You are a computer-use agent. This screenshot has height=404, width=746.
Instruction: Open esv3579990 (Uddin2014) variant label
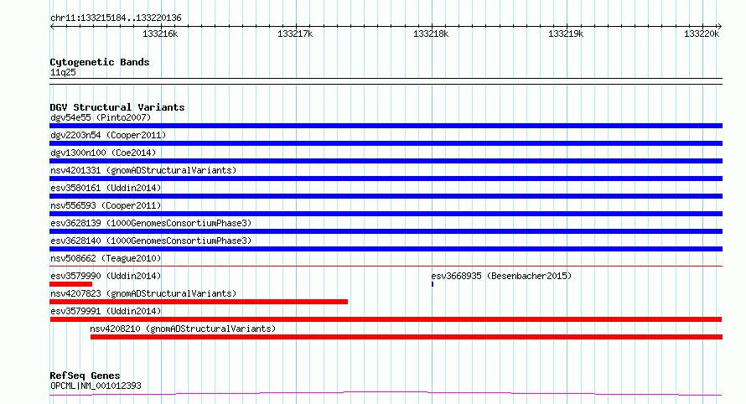click(x=106, y=276)
